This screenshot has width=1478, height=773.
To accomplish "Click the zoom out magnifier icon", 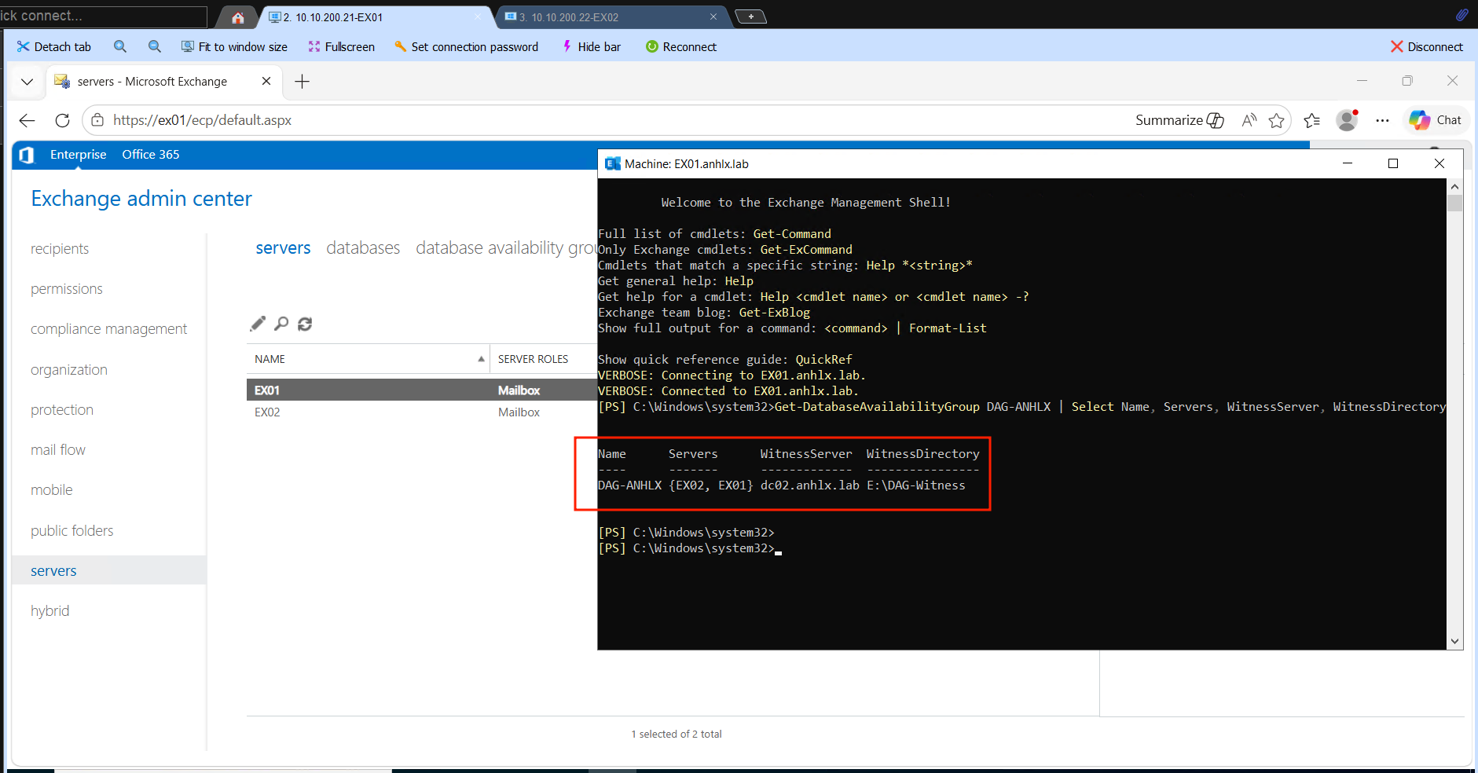I will click(155, 47).
